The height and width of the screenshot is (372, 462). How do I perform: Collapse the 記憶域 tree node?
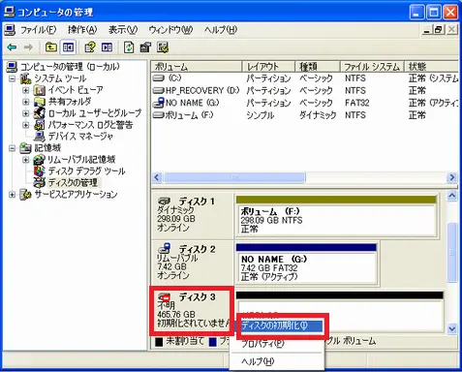tap(12, 148)
